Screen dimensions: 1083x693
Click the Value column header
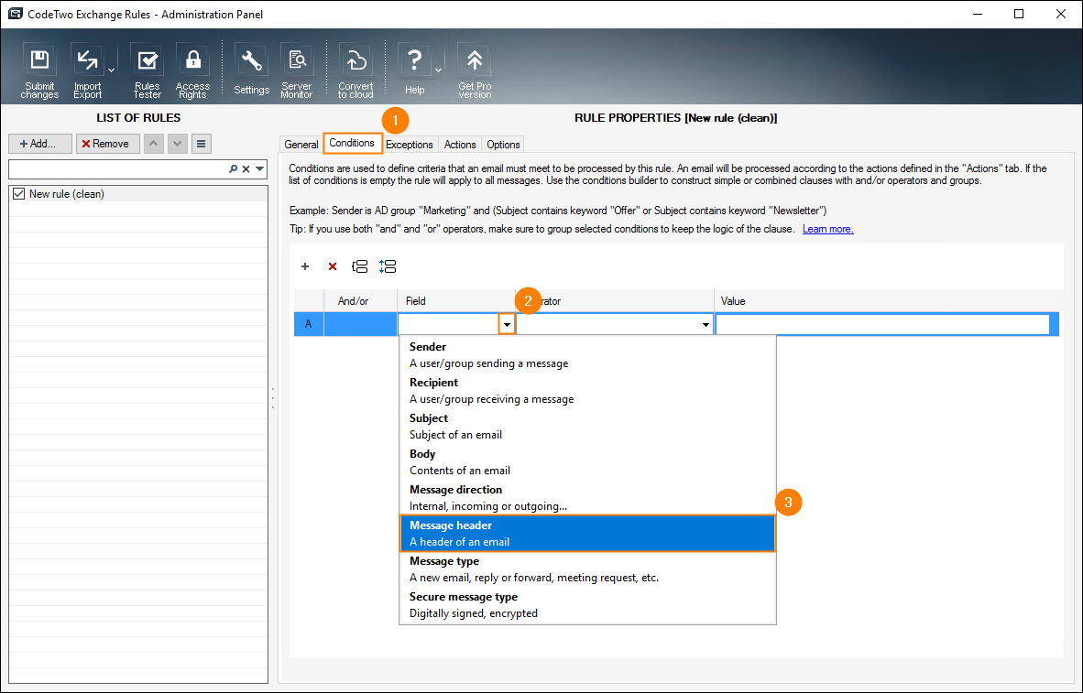(x=888, y=301)
